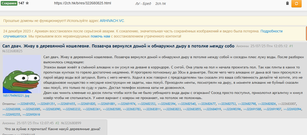Click post number #2 anchor
307x135 pixels.
click(57, 123)
